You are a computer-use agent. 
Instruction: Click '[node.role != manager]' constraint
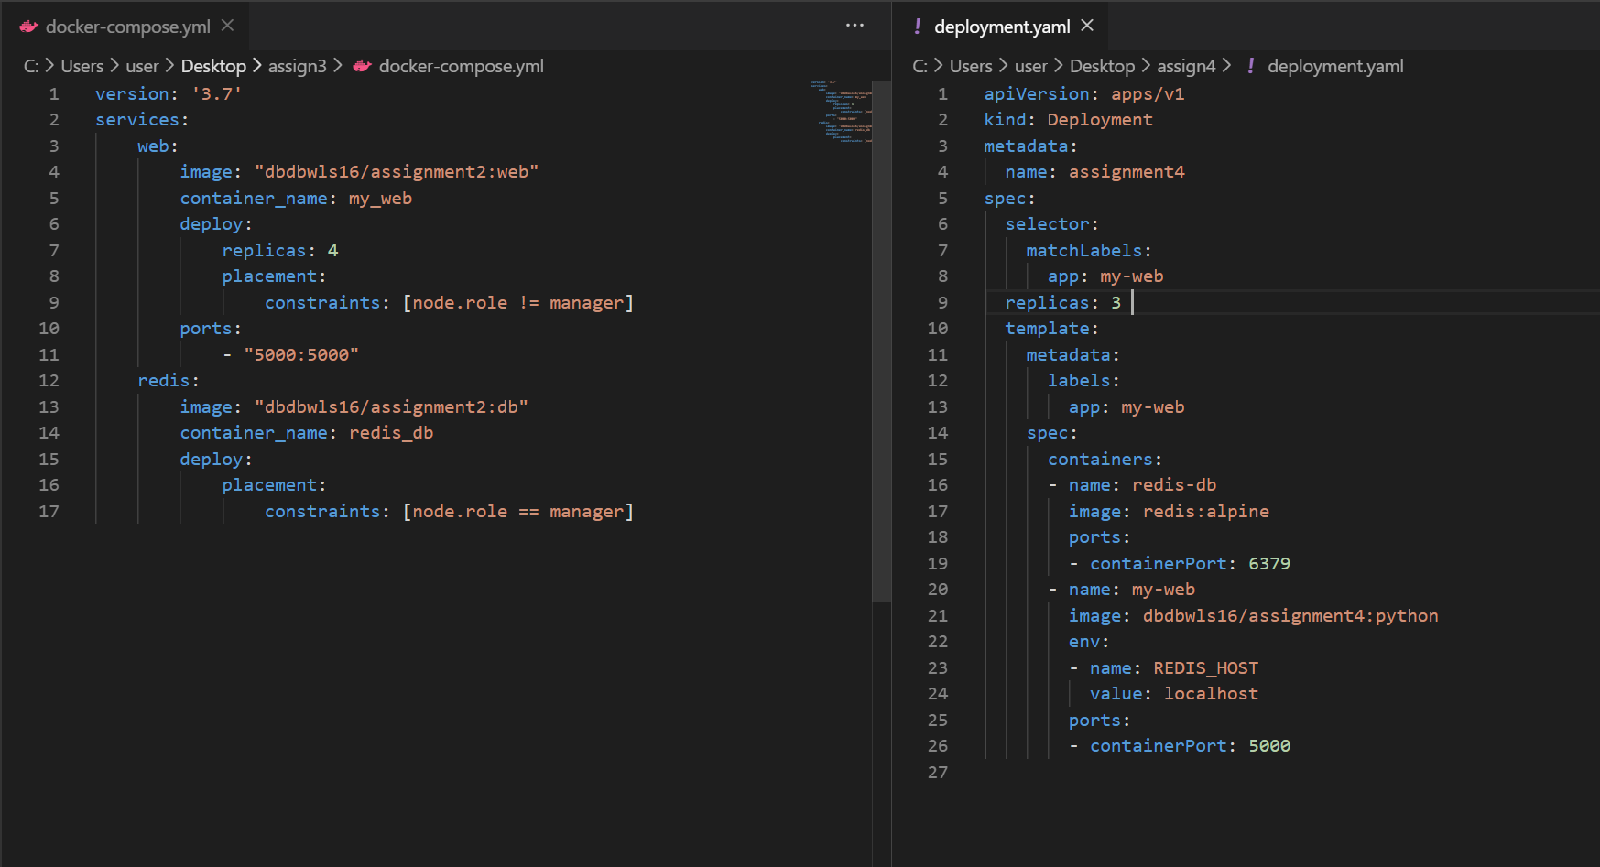518,302
